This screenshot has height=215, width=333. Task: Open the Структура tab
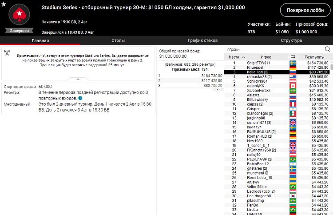[x=291, y=40]
